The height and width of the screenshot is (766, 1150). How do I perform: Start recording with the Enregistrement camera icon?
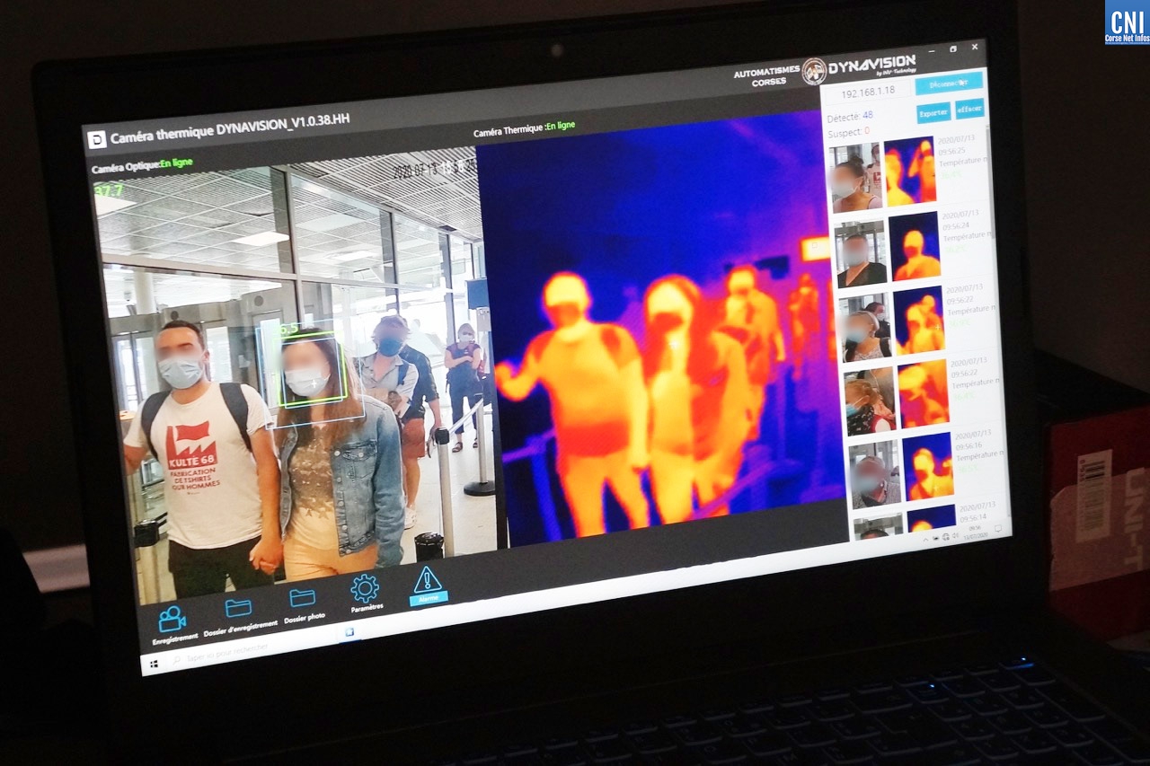click(172, 619)
